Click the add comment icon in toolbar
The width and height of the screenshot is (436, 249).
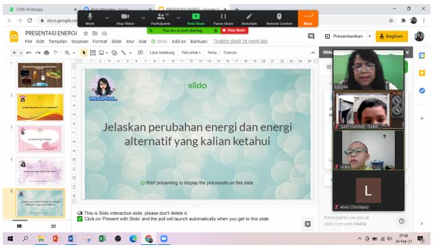point(141,53)
